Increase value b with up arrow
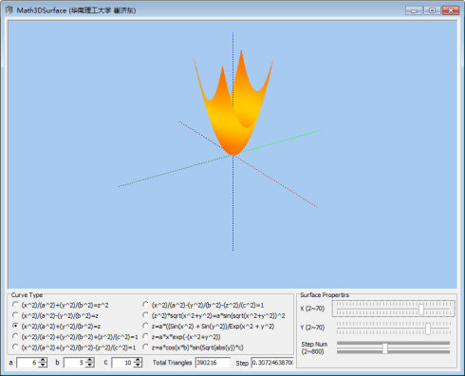This screenshot has width=465, height=376. (x=90, y=360)
